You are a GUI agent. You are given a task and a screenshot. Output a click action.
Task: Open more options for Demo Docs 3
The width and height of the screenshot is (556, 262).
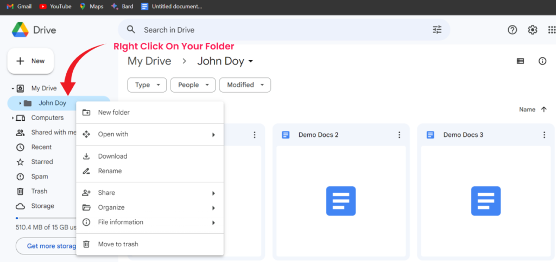(x=544, y=135)
